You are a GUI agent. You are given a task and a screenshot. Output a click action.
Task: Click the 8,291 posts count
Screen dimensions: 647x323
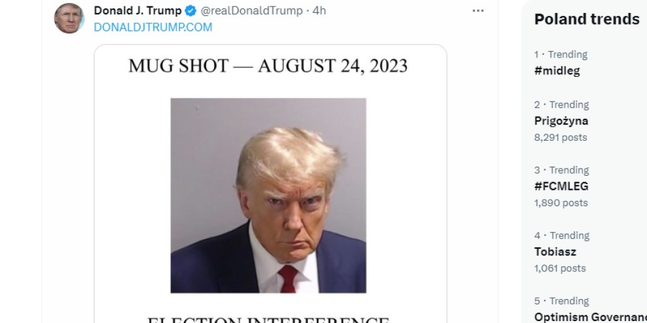coord(560,137)
